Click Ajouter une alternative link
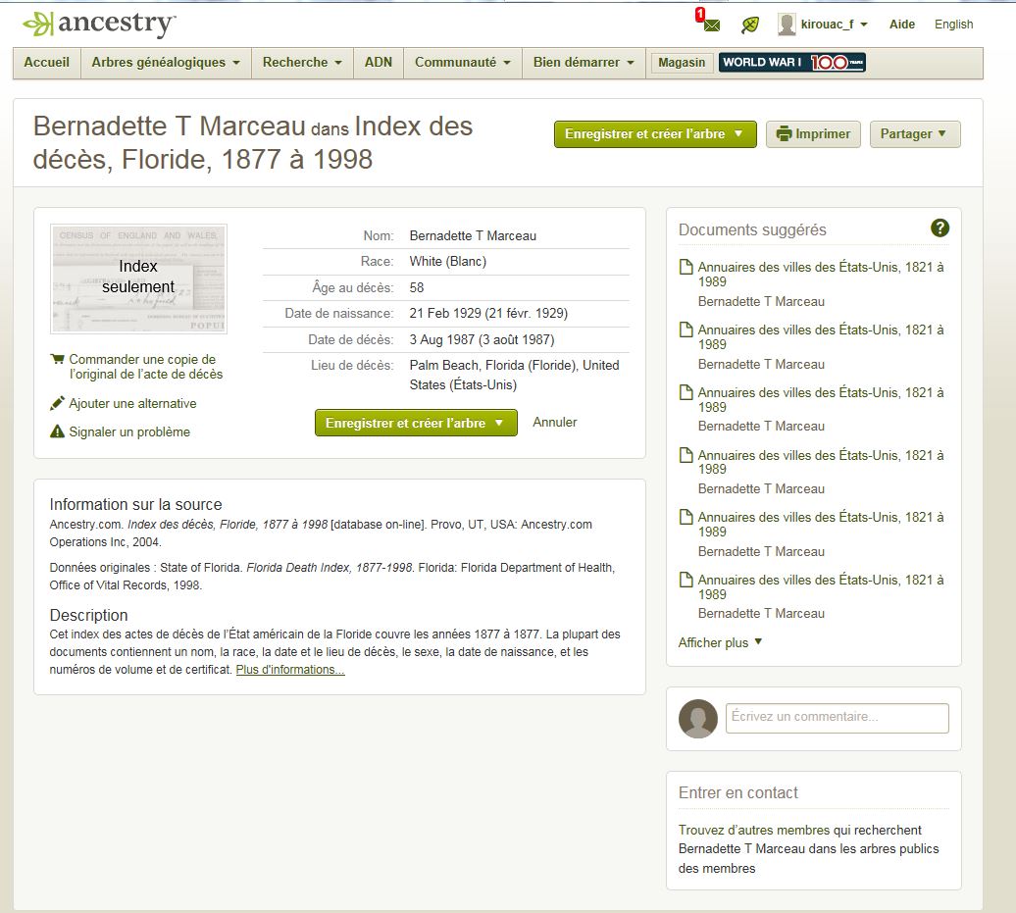This screenshot has width=1016, height=913. [x=132, y=403]
